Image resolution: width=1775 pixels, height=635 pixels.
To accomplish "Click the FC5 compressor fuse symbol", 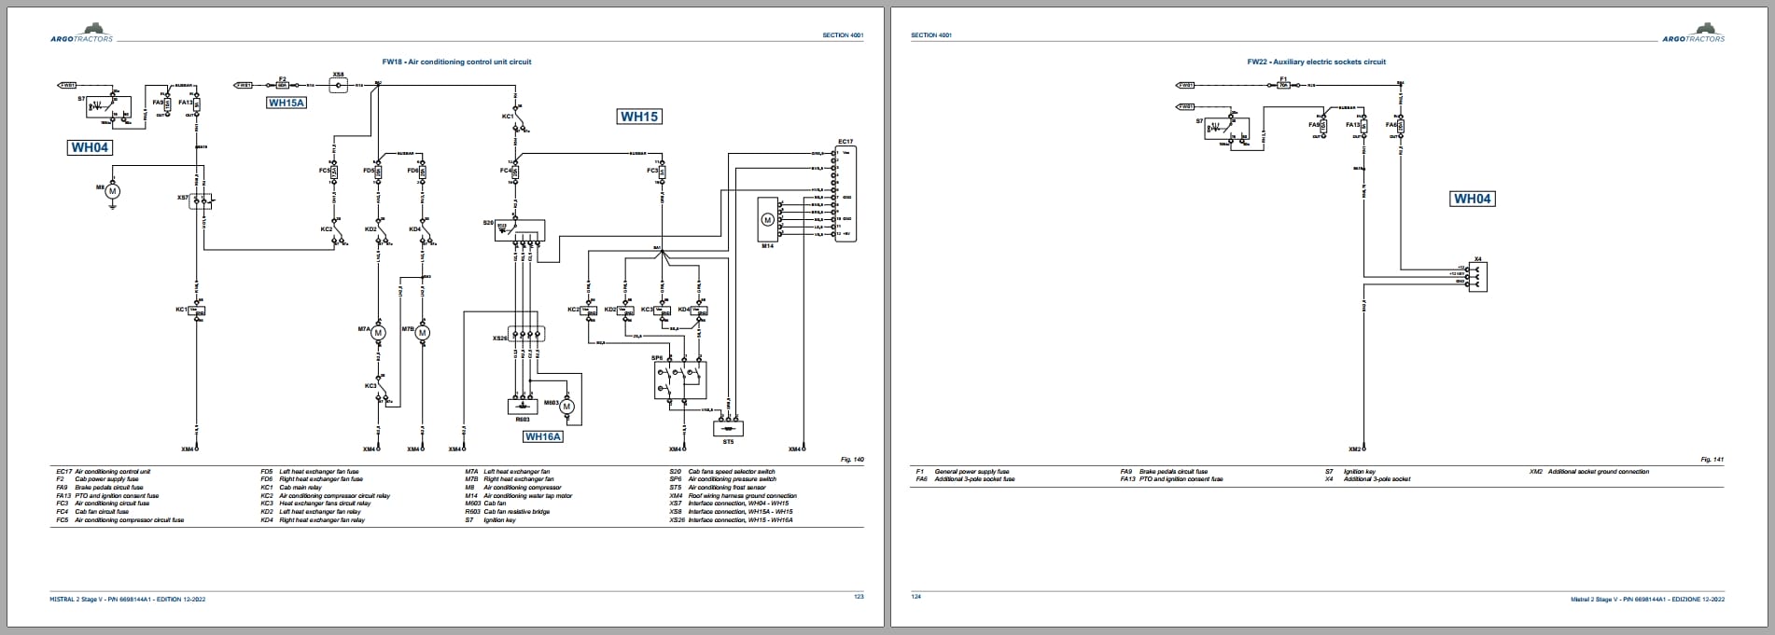I will coord(334,172).
